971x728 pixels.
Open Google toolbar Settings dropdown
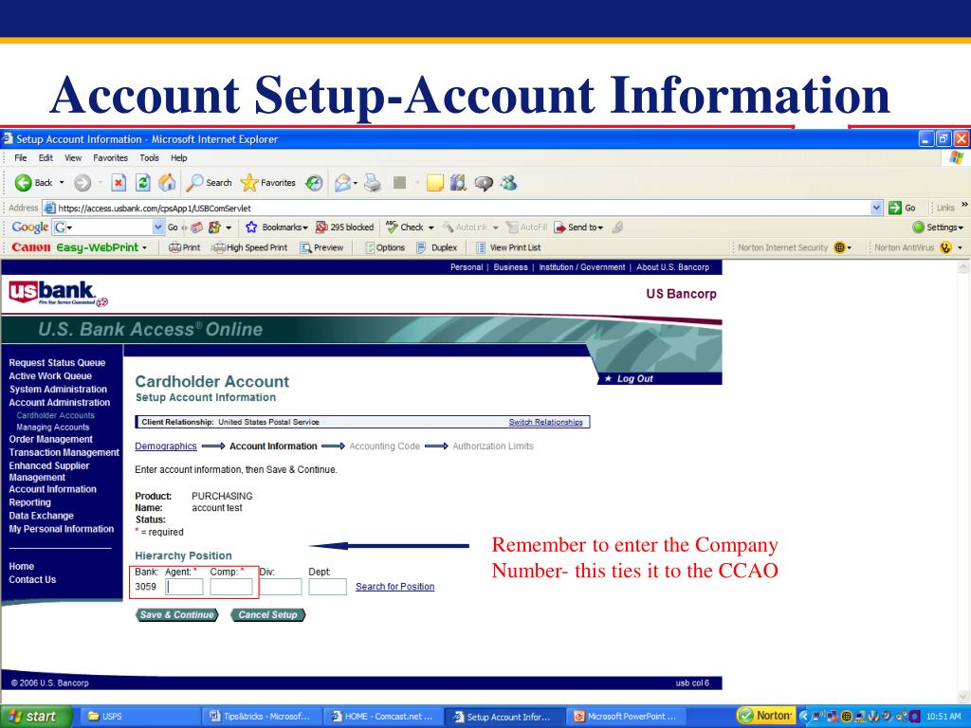[961, 227]
